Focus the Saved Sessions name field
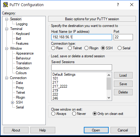This screenshot has width=140, height=137. click(x=82, y=67)
